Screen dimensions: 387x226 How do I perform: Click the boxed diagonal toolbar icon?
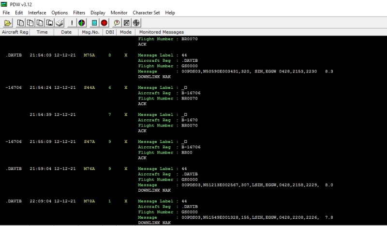127,23
